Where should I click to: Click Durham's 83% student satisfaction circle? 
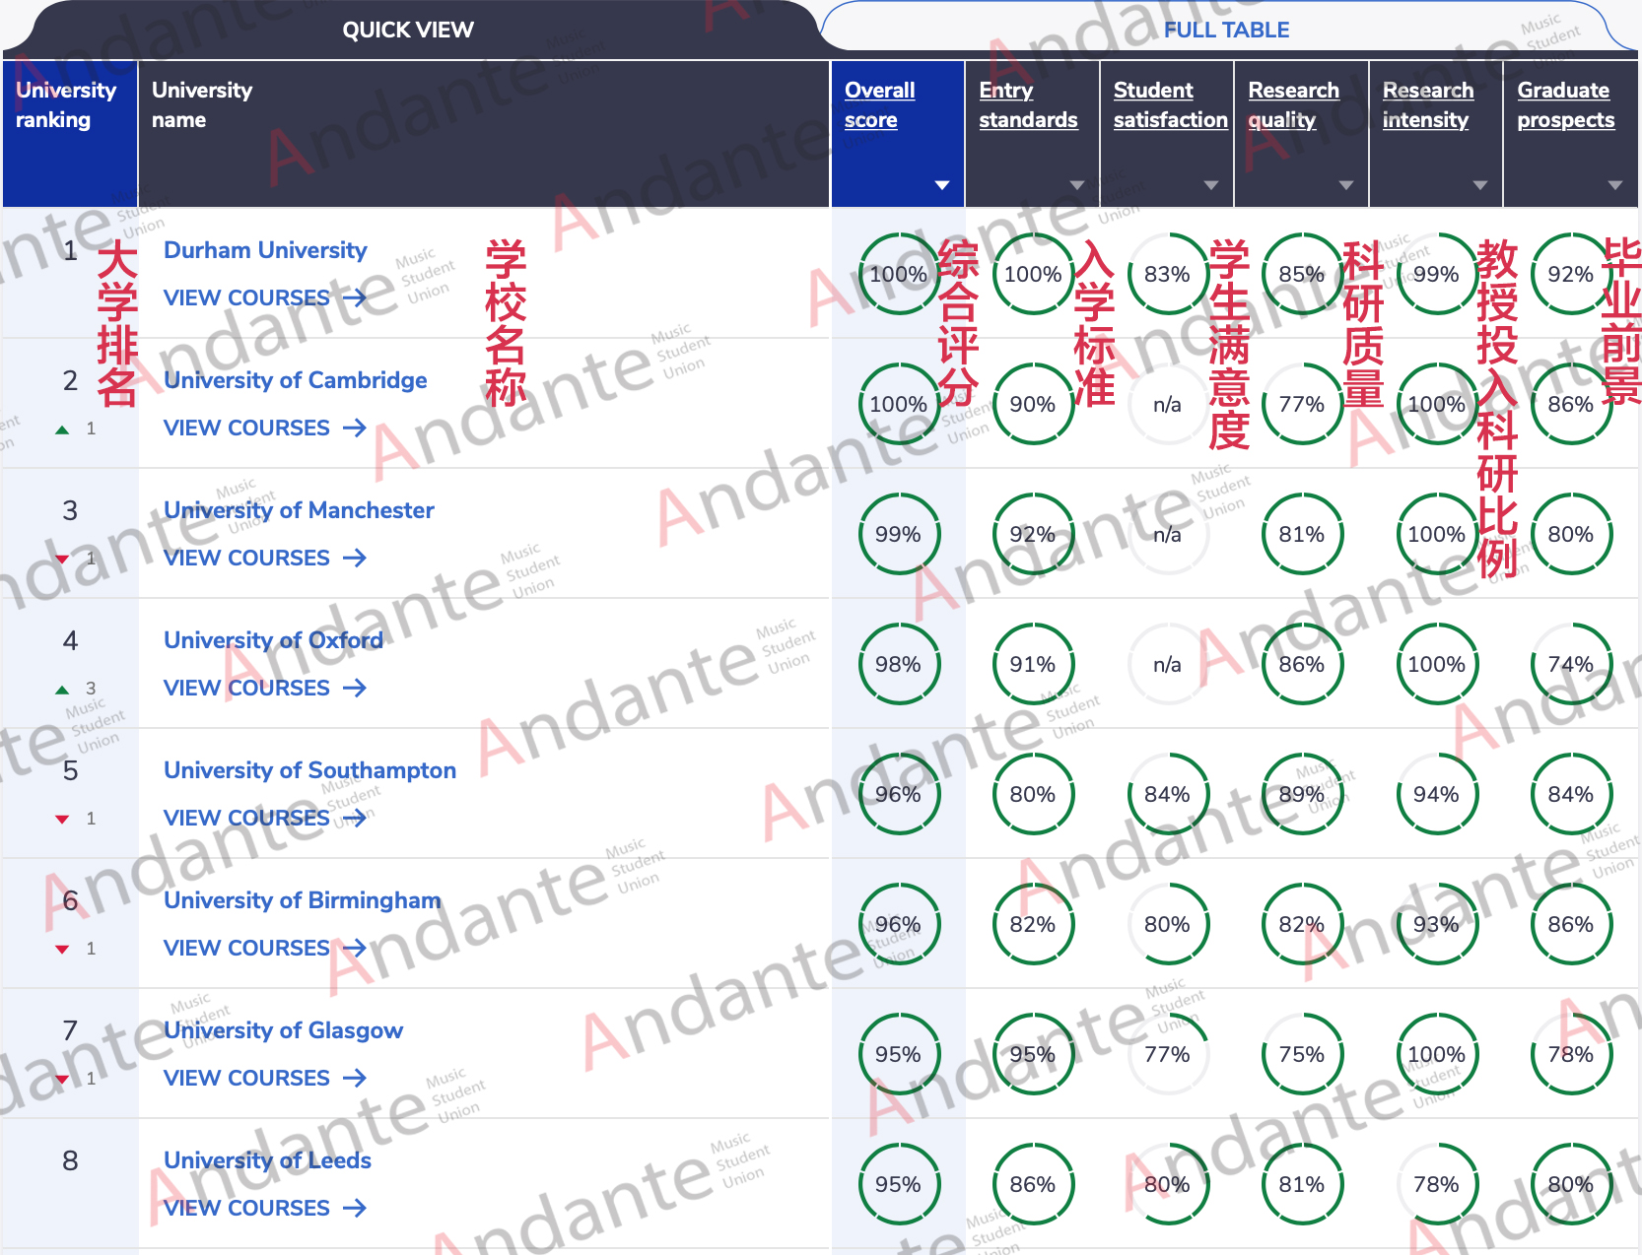click(1167, 274)
